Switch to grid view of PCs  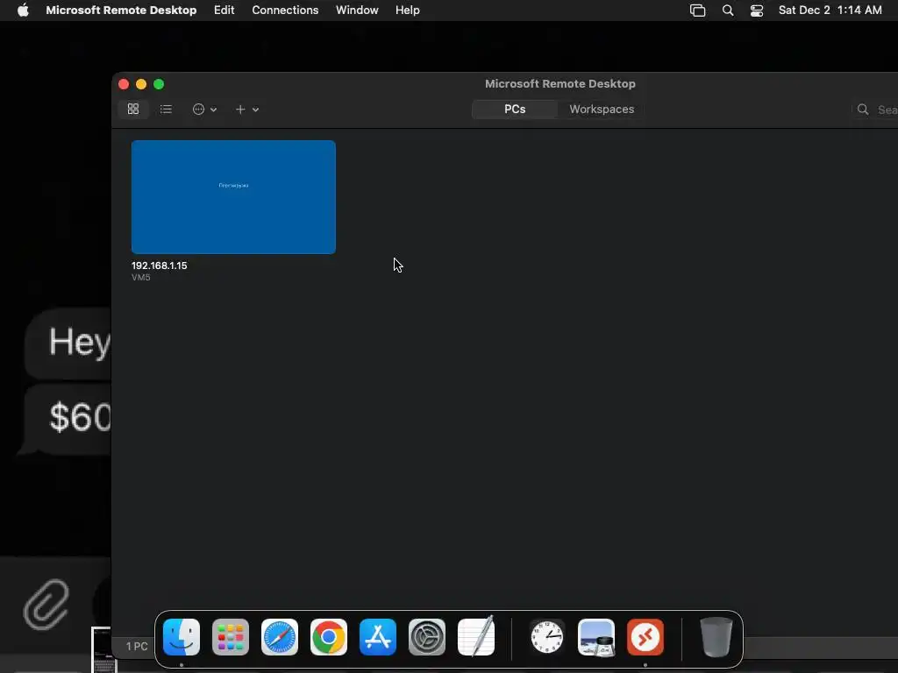133,109
